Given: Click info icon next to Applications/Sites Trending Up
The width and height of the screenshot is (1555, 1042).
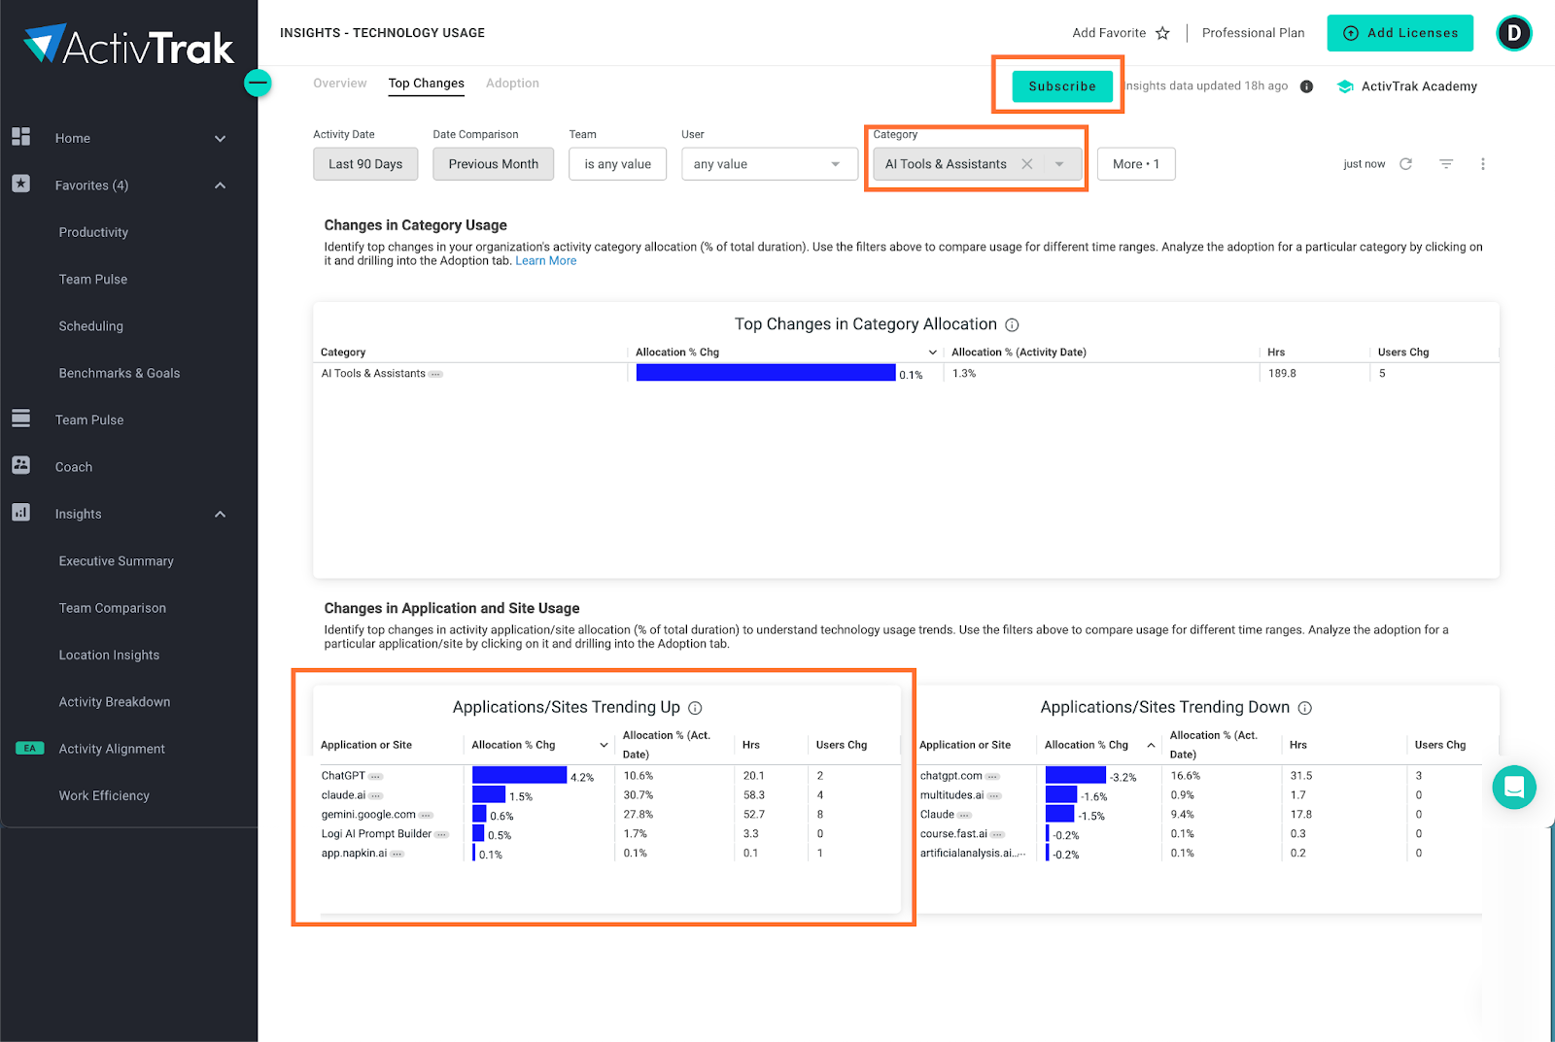Looking at the screenshot, I should pos(695,708).
